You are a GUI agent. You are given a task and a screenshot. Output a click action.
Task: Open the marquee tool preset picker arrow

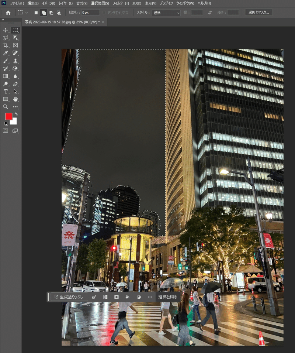(27, 13)
